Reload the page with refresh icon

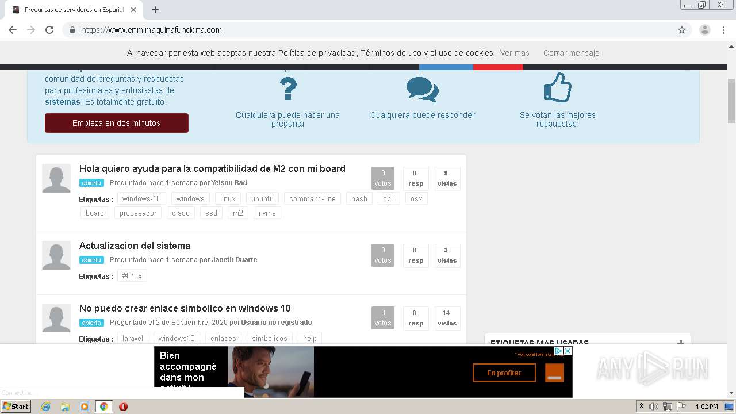(x=49, y=30)
